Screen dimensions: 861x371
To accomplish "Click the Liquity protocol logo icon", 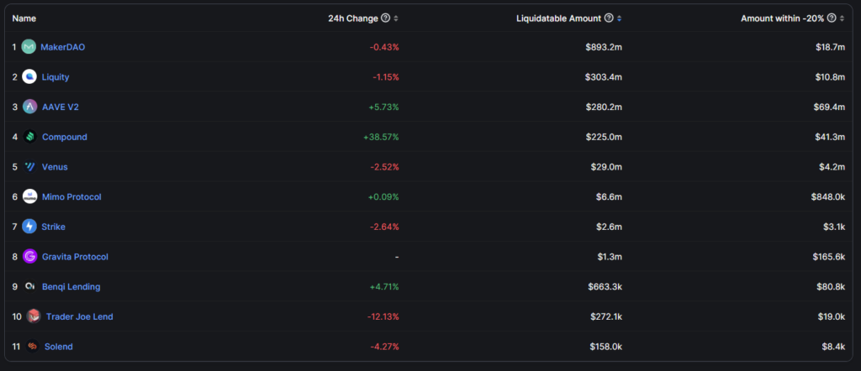I will coord(29,77).
